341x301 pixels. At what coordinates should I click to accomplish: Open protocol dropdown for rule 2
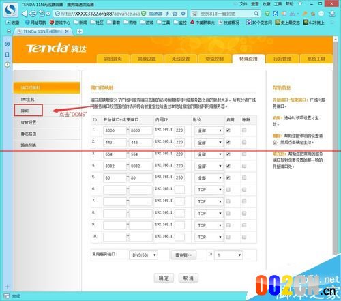[209, 143]
